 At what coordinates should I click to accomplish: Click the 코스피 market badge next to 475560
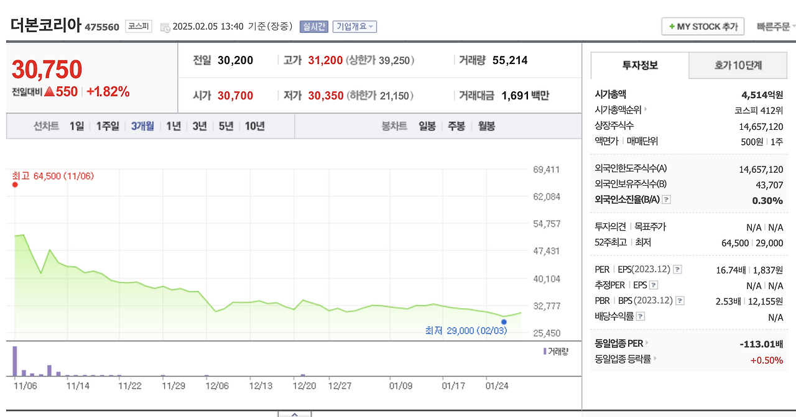click(138, 26)
